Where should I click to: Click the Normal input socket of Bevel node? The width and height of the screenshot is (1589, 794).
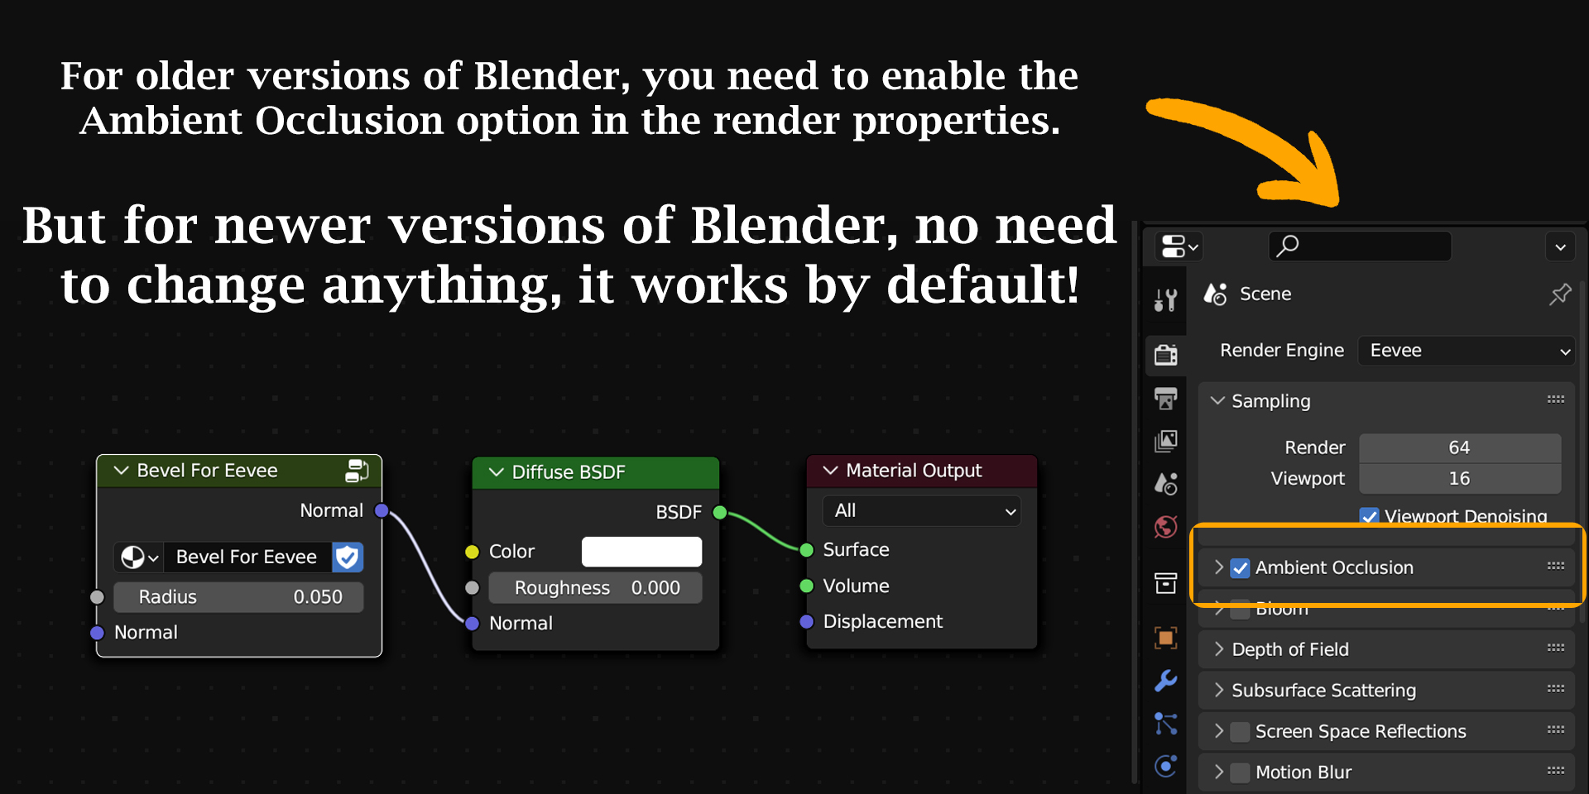(x=97, y=633)
